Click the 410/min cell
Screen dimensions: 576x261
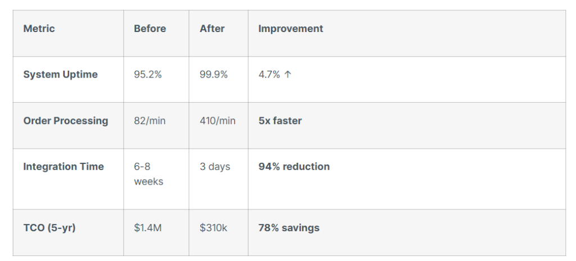click(x=218, y=121)
